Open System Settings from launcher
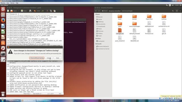This screenshot has height=102, width=182. pyautogui.click(x=3, y=48)
